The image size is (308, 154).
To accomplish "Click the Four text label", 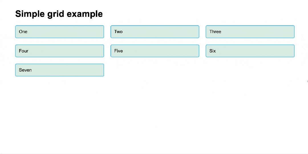I will 24,51.
